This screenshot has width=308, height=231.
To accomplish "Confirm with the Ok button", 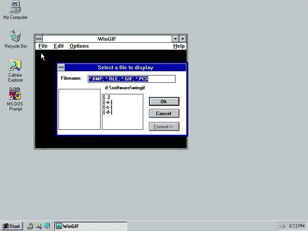I will [164, 102].
